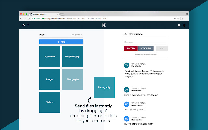Screen dimensions: 208x130
Task: Open the three-dot menu beside home icon
Action: (28, 25)
